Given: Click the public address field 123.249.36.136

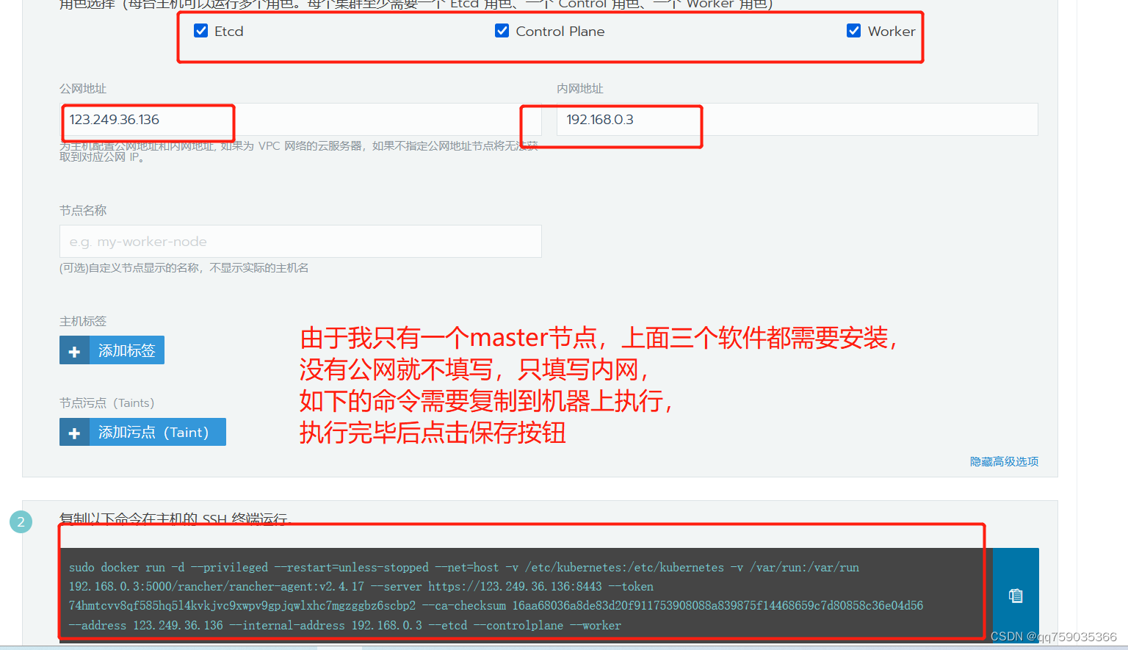Looking at the screenshot, I should (300, 119).
